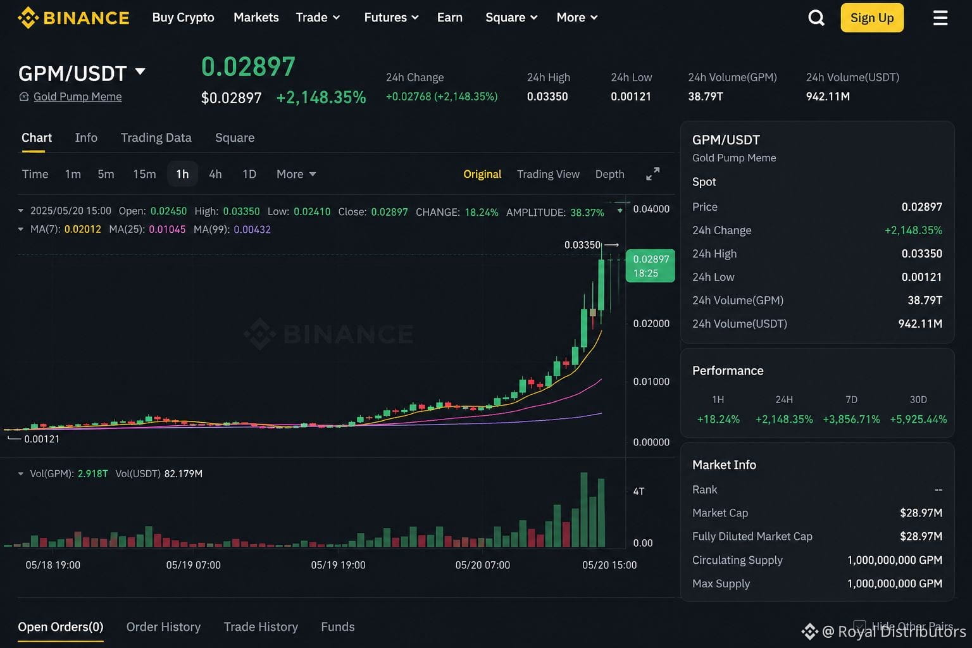The image size is (972, 648).
Task: Open the Order History tab
Action: [163, 626]
